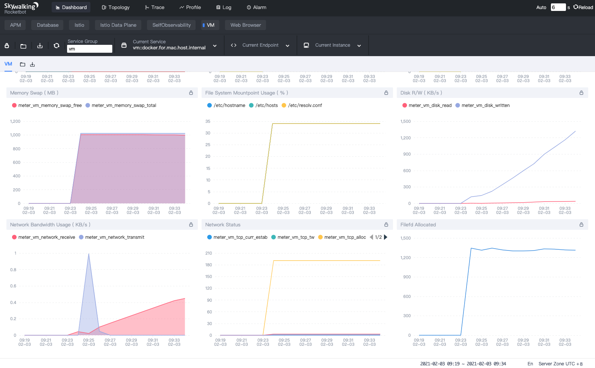Go to next legend page in Network Status
This screenshot has width=595, height=368.
click(385, 237)
